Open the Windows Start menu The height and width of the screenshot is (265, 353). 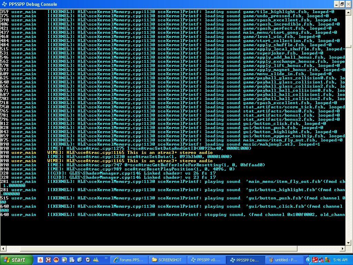(x=17, y=260)
